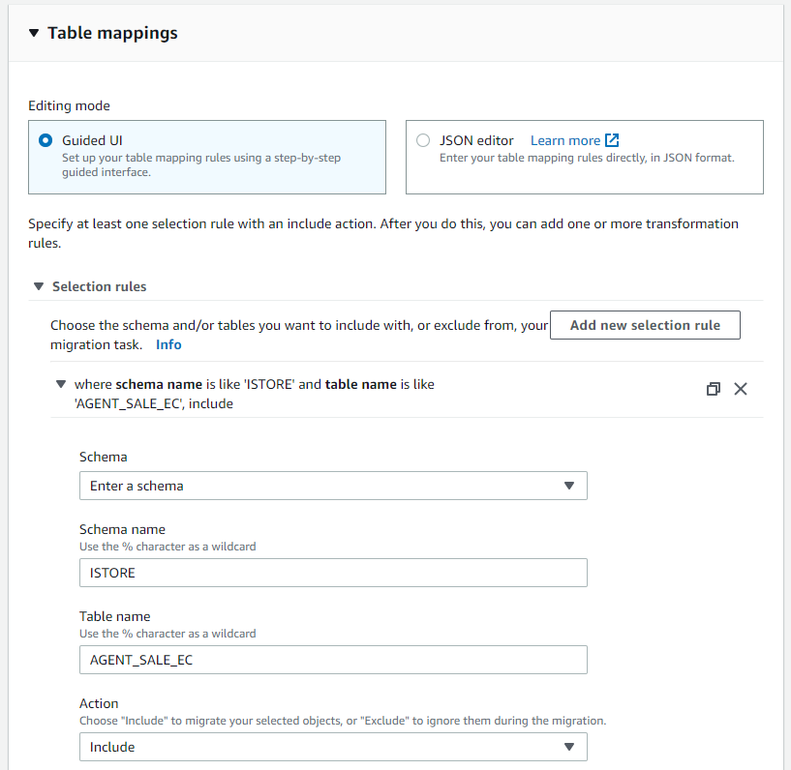Collapse the ISTORE selection rule triangle

pyautogui.click(x=61, y=384)
